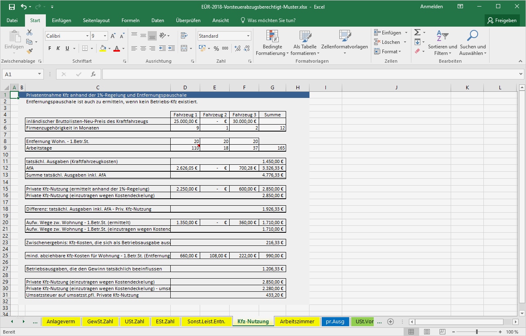The width and height of the screenshot is (526, 336).
Task: Open the Füllfarbe color dropdown arrow
Action: click(x=109, y=48)
